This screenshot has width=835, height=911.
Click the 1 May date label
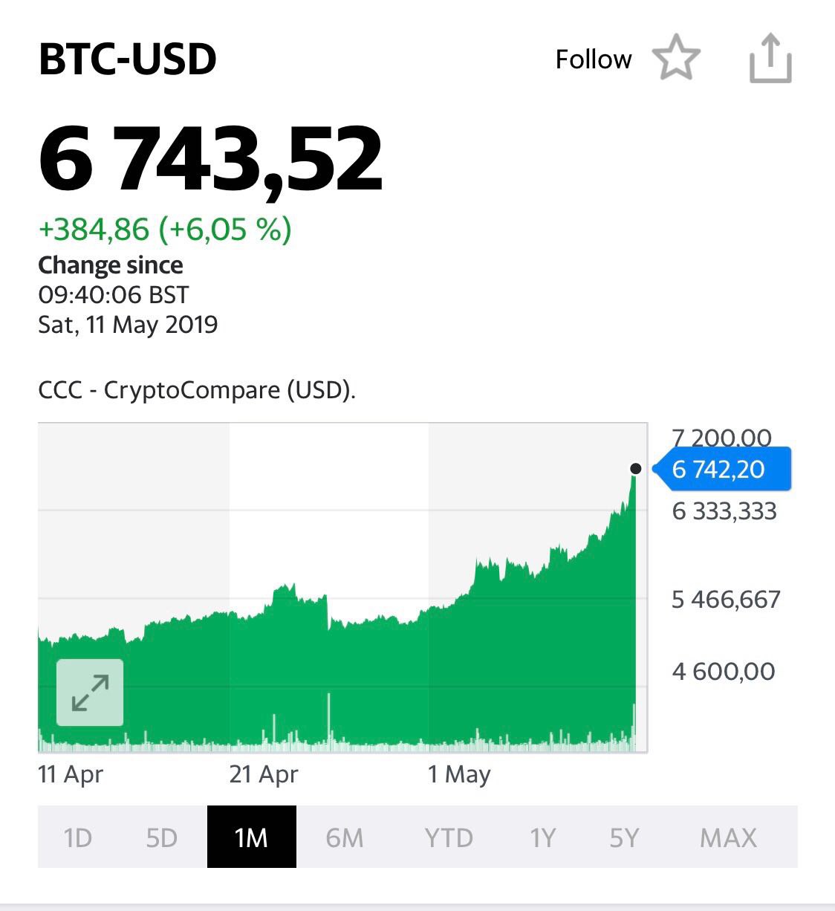460,774
